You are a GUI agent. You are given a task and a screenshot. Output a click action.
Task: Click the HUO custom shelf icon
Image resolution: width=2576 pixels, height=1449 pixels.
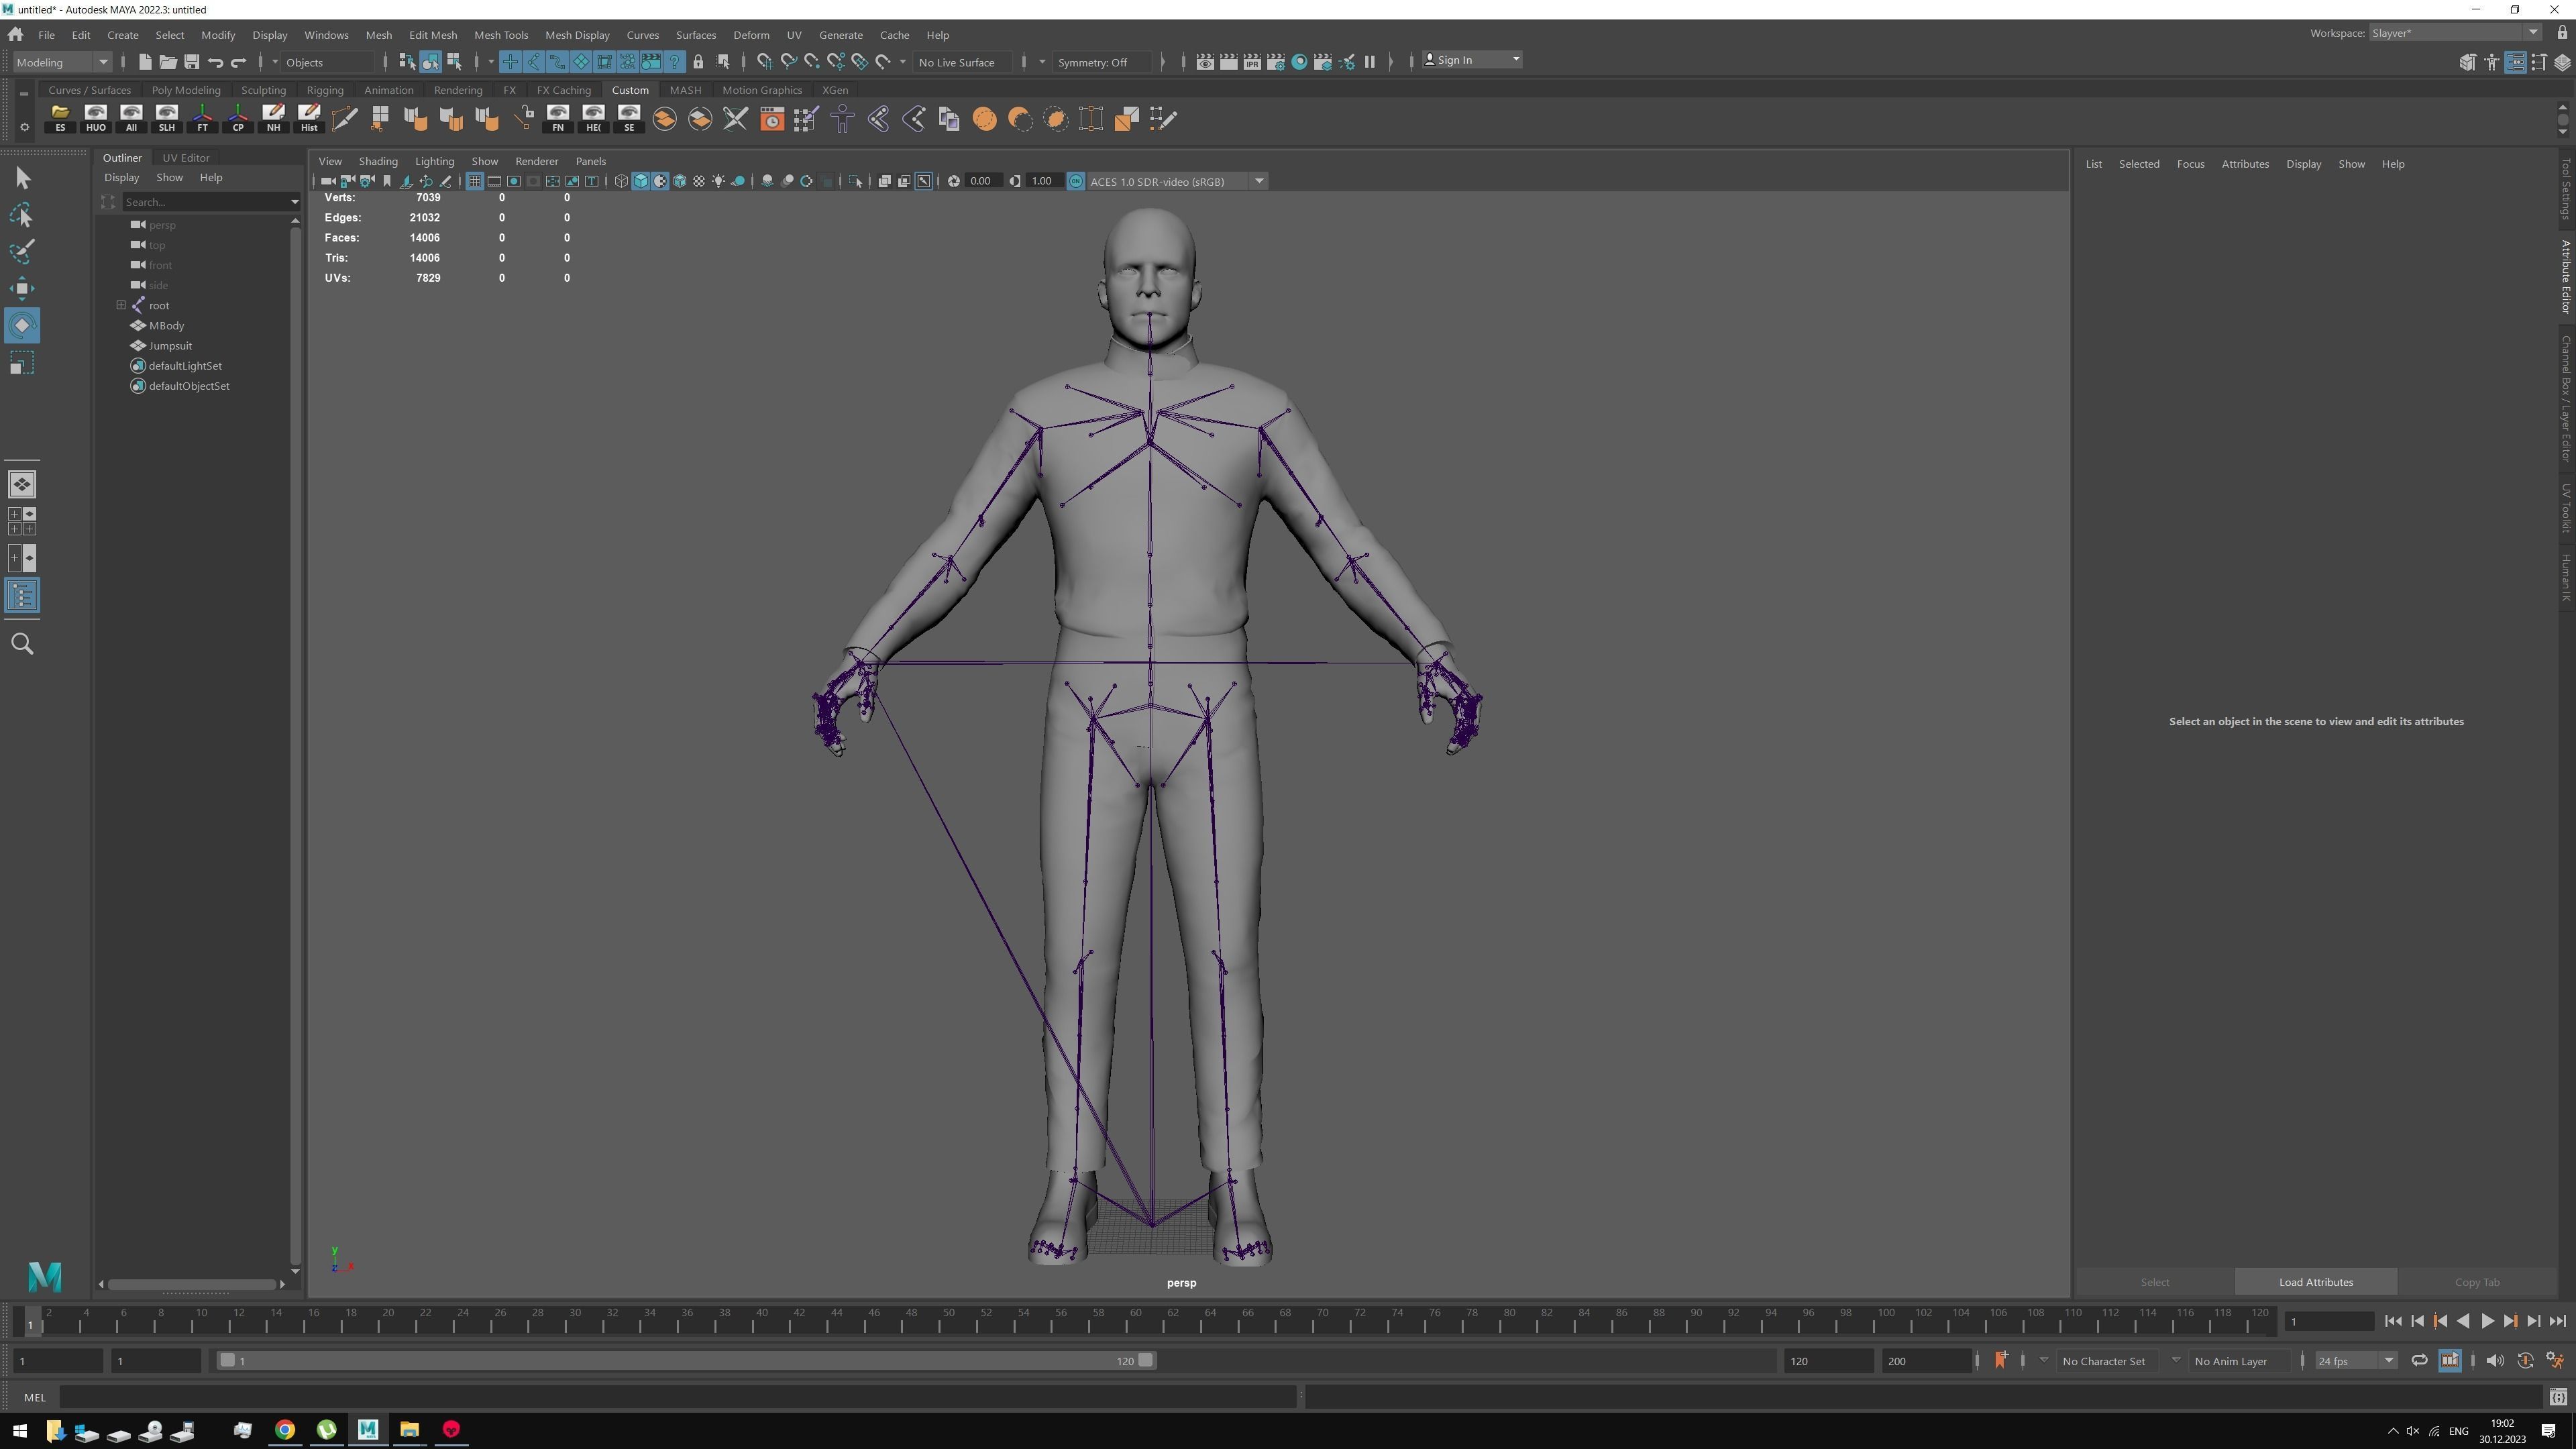point(96,118)
